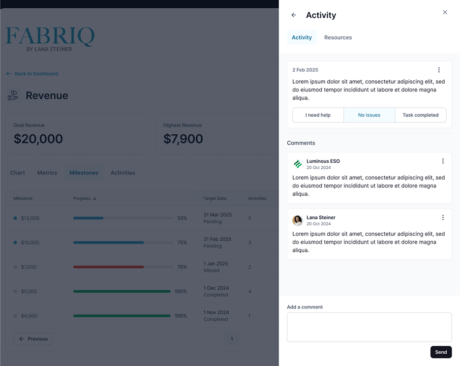The width and height of the screenshot is (461, 366).
Task: Click the $13,000 milestone progress bar
Action: [123, 218]
